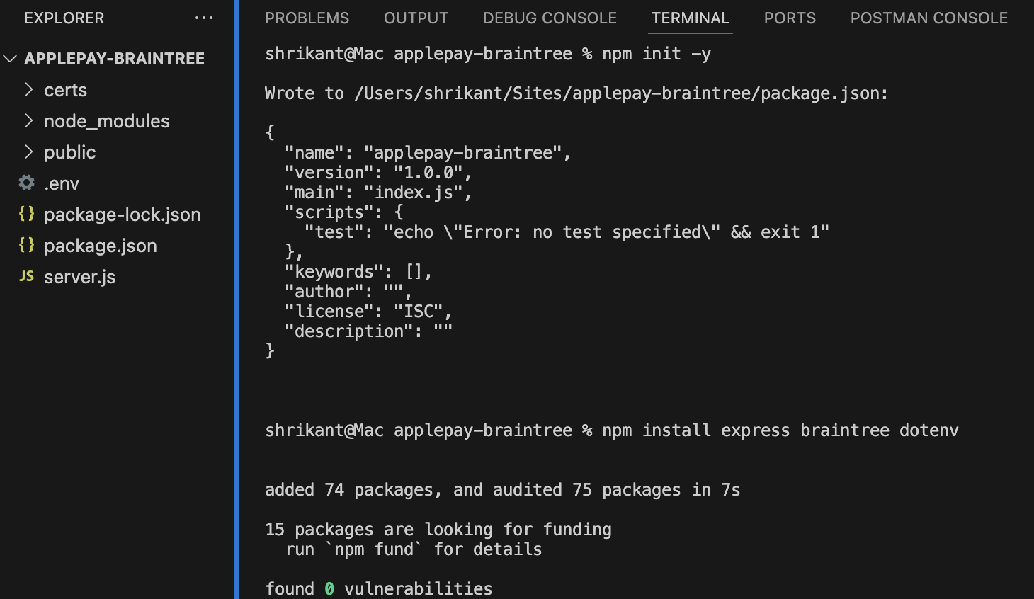Click the gear icon beside .env
This screenshot has width=1034, height=599.
27,183
